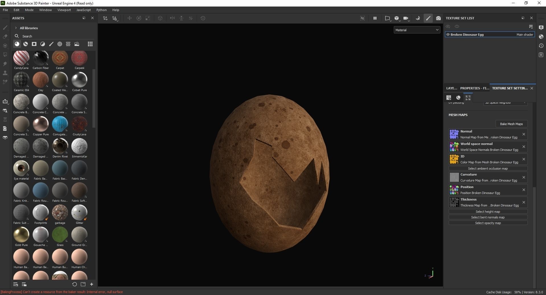Click Select opacity map button

(x=488, y=223)
